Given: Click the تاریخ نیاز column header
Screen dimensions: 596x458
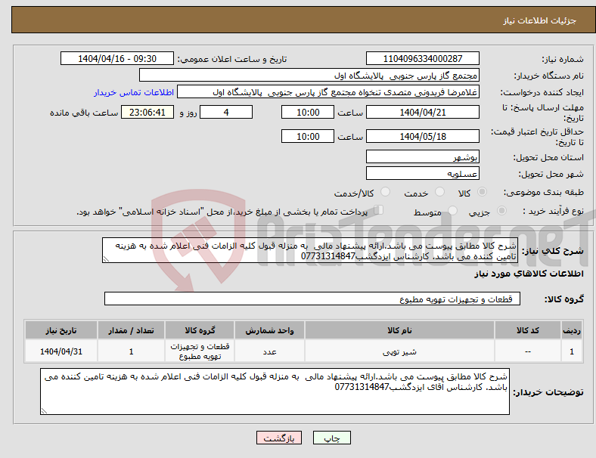Looking at the screenshot, I should [61, 330].
